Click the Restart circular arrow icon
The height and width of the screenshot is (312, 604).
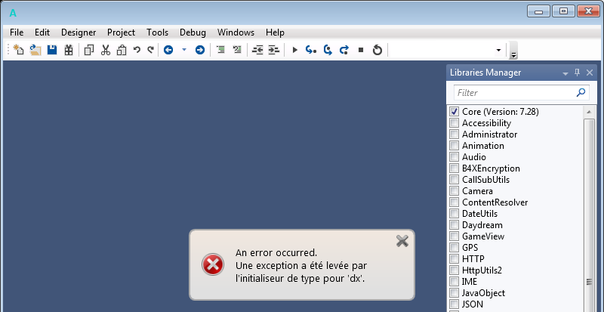point(377,50)
